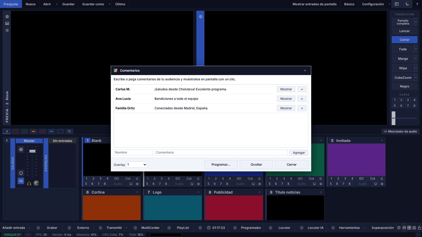Take a snapshot with the camera icon
422x237 pixels.
click(x=414, y=228)
